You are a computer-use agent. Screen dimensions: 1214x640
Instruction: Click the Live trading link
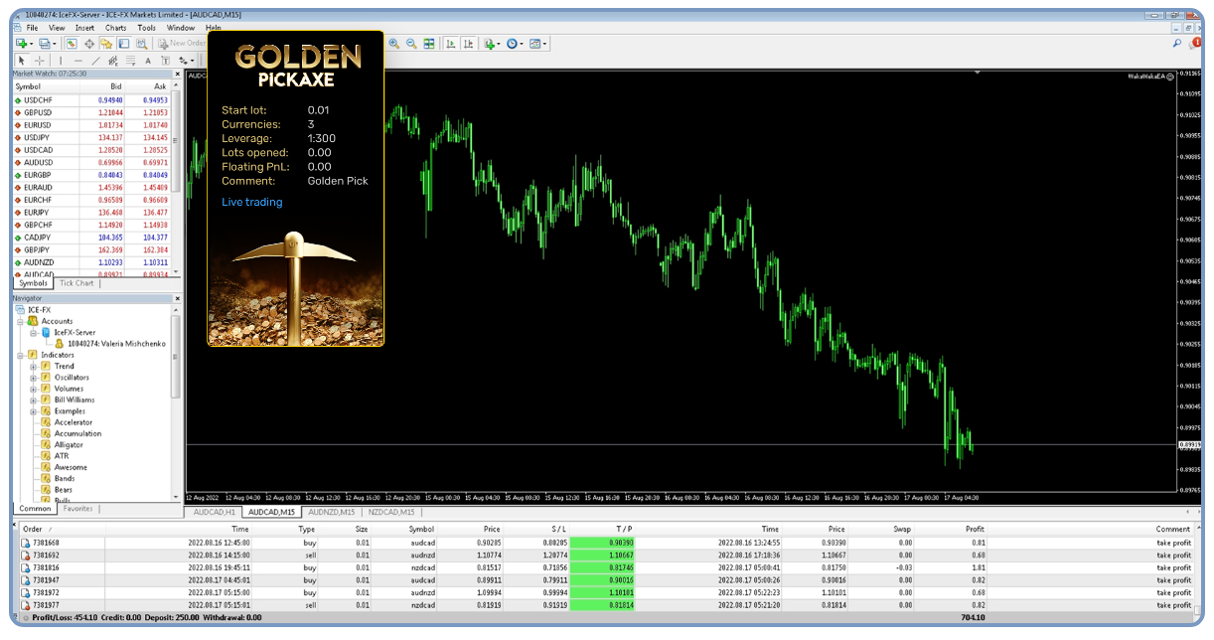click(x=252, y=202)
